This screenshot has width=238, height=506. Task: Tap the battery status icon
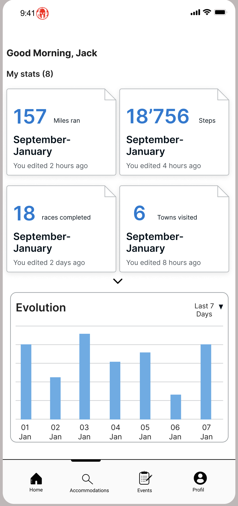[x=221, y=12]
